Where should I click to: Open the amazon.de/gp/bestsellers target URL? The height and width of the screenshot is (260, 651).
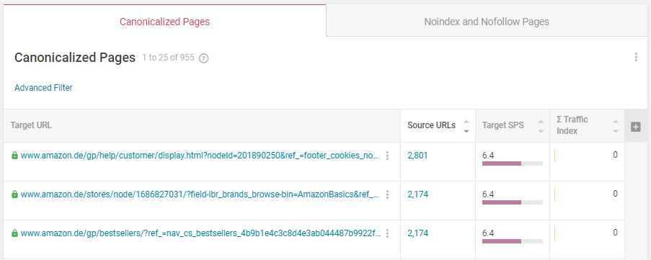click(200, 233)
